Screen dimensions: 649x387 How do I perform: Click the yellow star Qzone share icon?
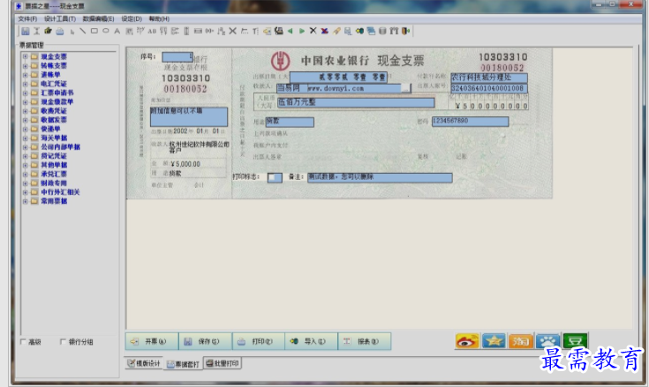(494, 341)
